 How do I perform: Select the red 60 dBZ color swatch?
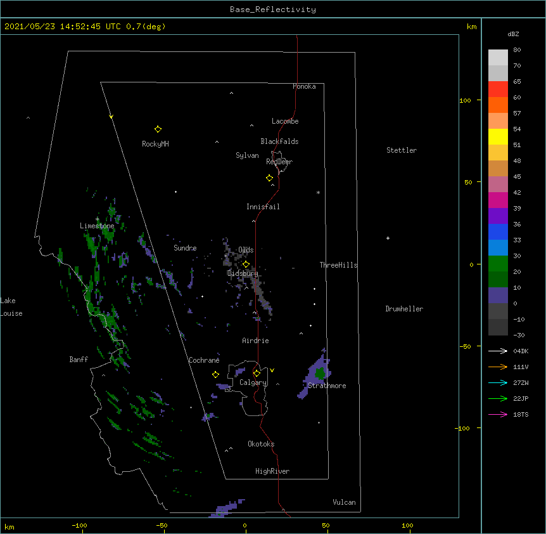coord(498,89)
